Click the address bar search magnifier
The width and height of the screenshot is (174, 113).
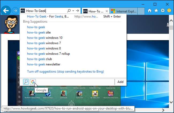click(x=69, y=11)
